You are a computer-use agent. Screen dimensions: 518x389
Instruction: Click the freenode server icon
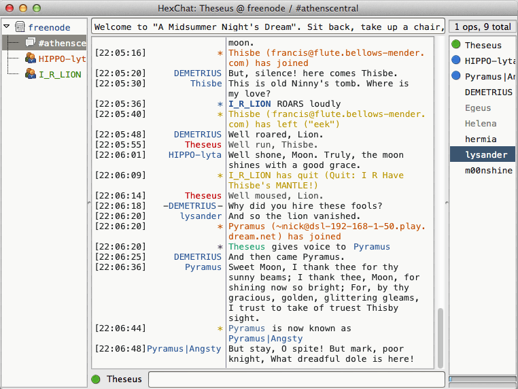tap(20, 27)
